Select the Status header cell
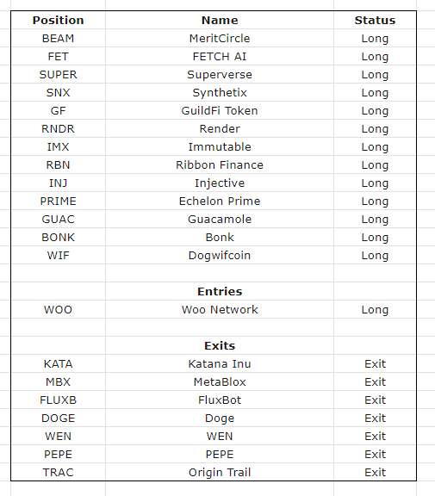 coord(375,21)
